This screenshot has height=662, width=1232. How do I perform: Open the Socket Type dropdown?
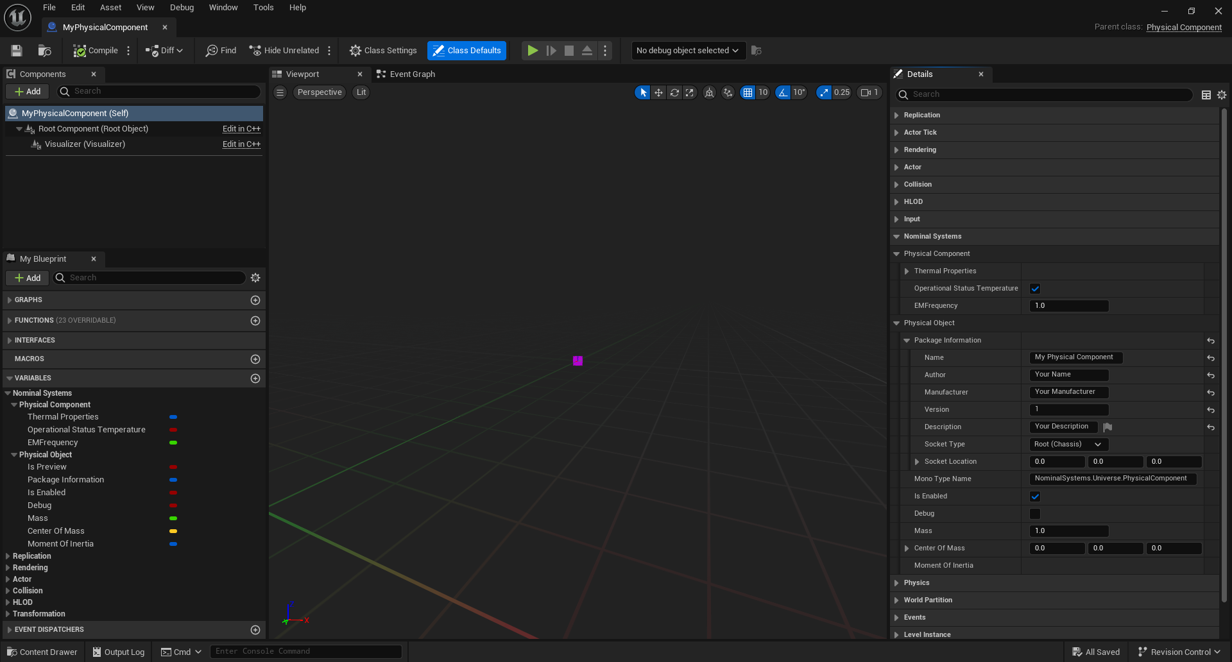coord(1068,445)
